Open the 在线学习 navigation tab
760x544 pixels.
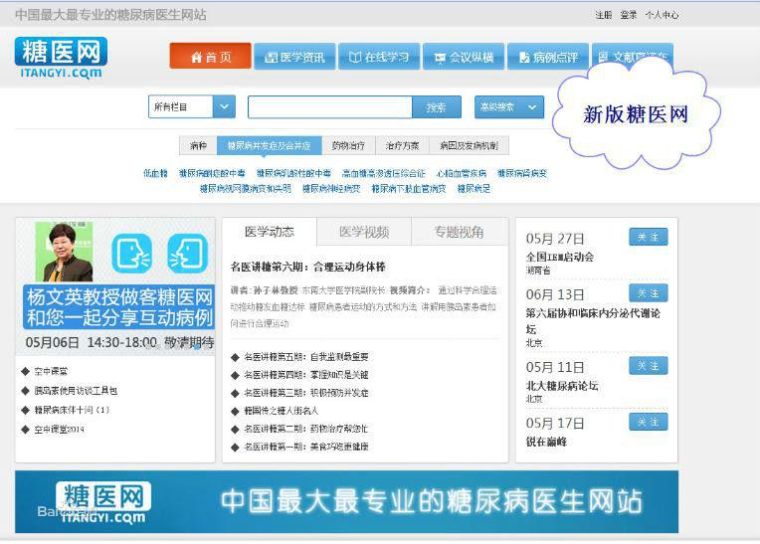click(379, 57)
